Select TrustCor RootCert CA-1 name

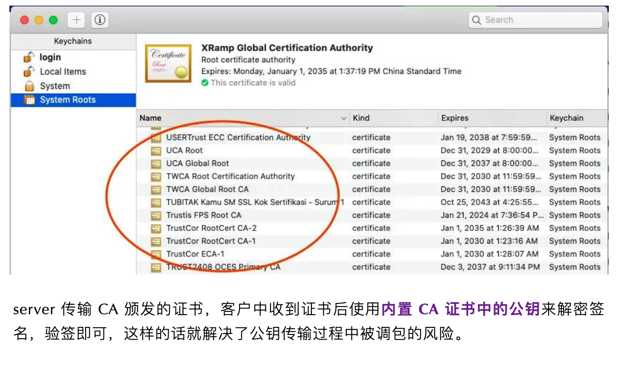click(x=211, y=241)
